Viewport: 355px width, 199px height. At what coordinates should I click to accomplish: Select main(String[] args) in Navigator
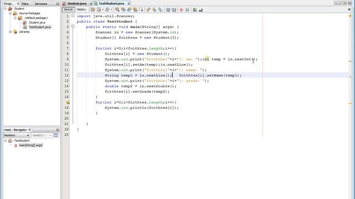pos(31,145)
